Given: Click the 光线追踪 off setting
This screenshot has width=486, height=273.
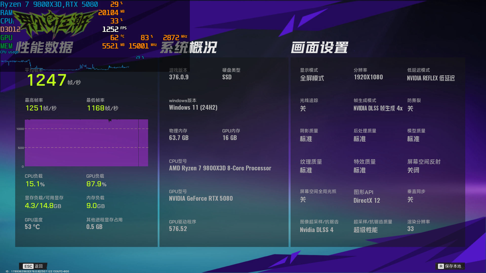Looking at the screenshot, I should (x=303, y=109).
